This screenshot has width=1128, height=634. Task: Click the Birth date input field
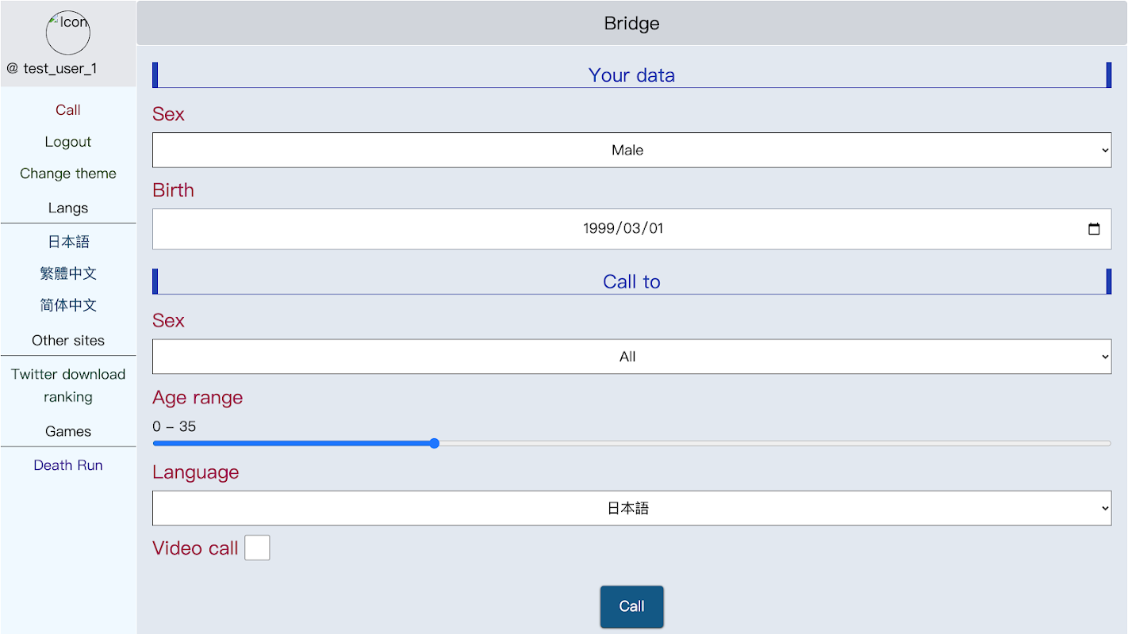[x=623, y=229]
